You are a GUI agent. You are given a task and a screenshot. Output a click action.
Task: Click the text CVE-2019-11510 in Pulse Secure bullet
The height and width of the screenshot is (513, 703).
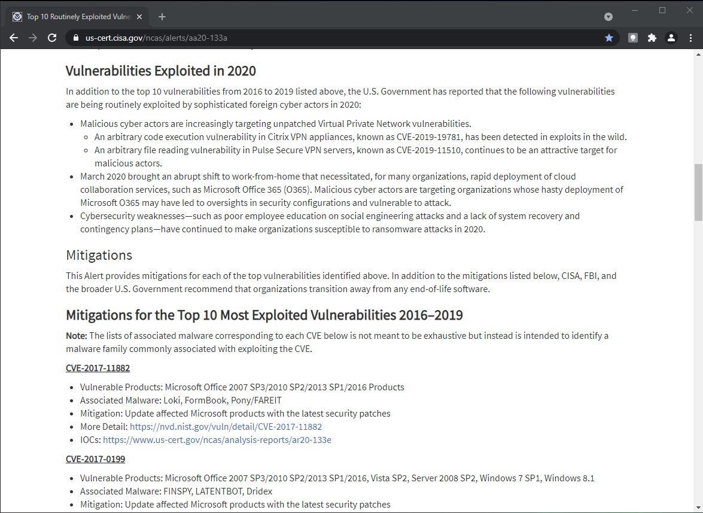(428, 150)
